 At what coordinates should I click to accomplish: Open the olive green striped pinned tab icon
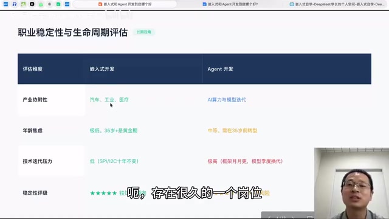click(23, 4)
